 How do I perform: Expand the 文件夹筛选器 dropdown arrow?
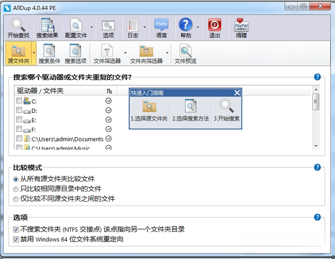(167, 53)
